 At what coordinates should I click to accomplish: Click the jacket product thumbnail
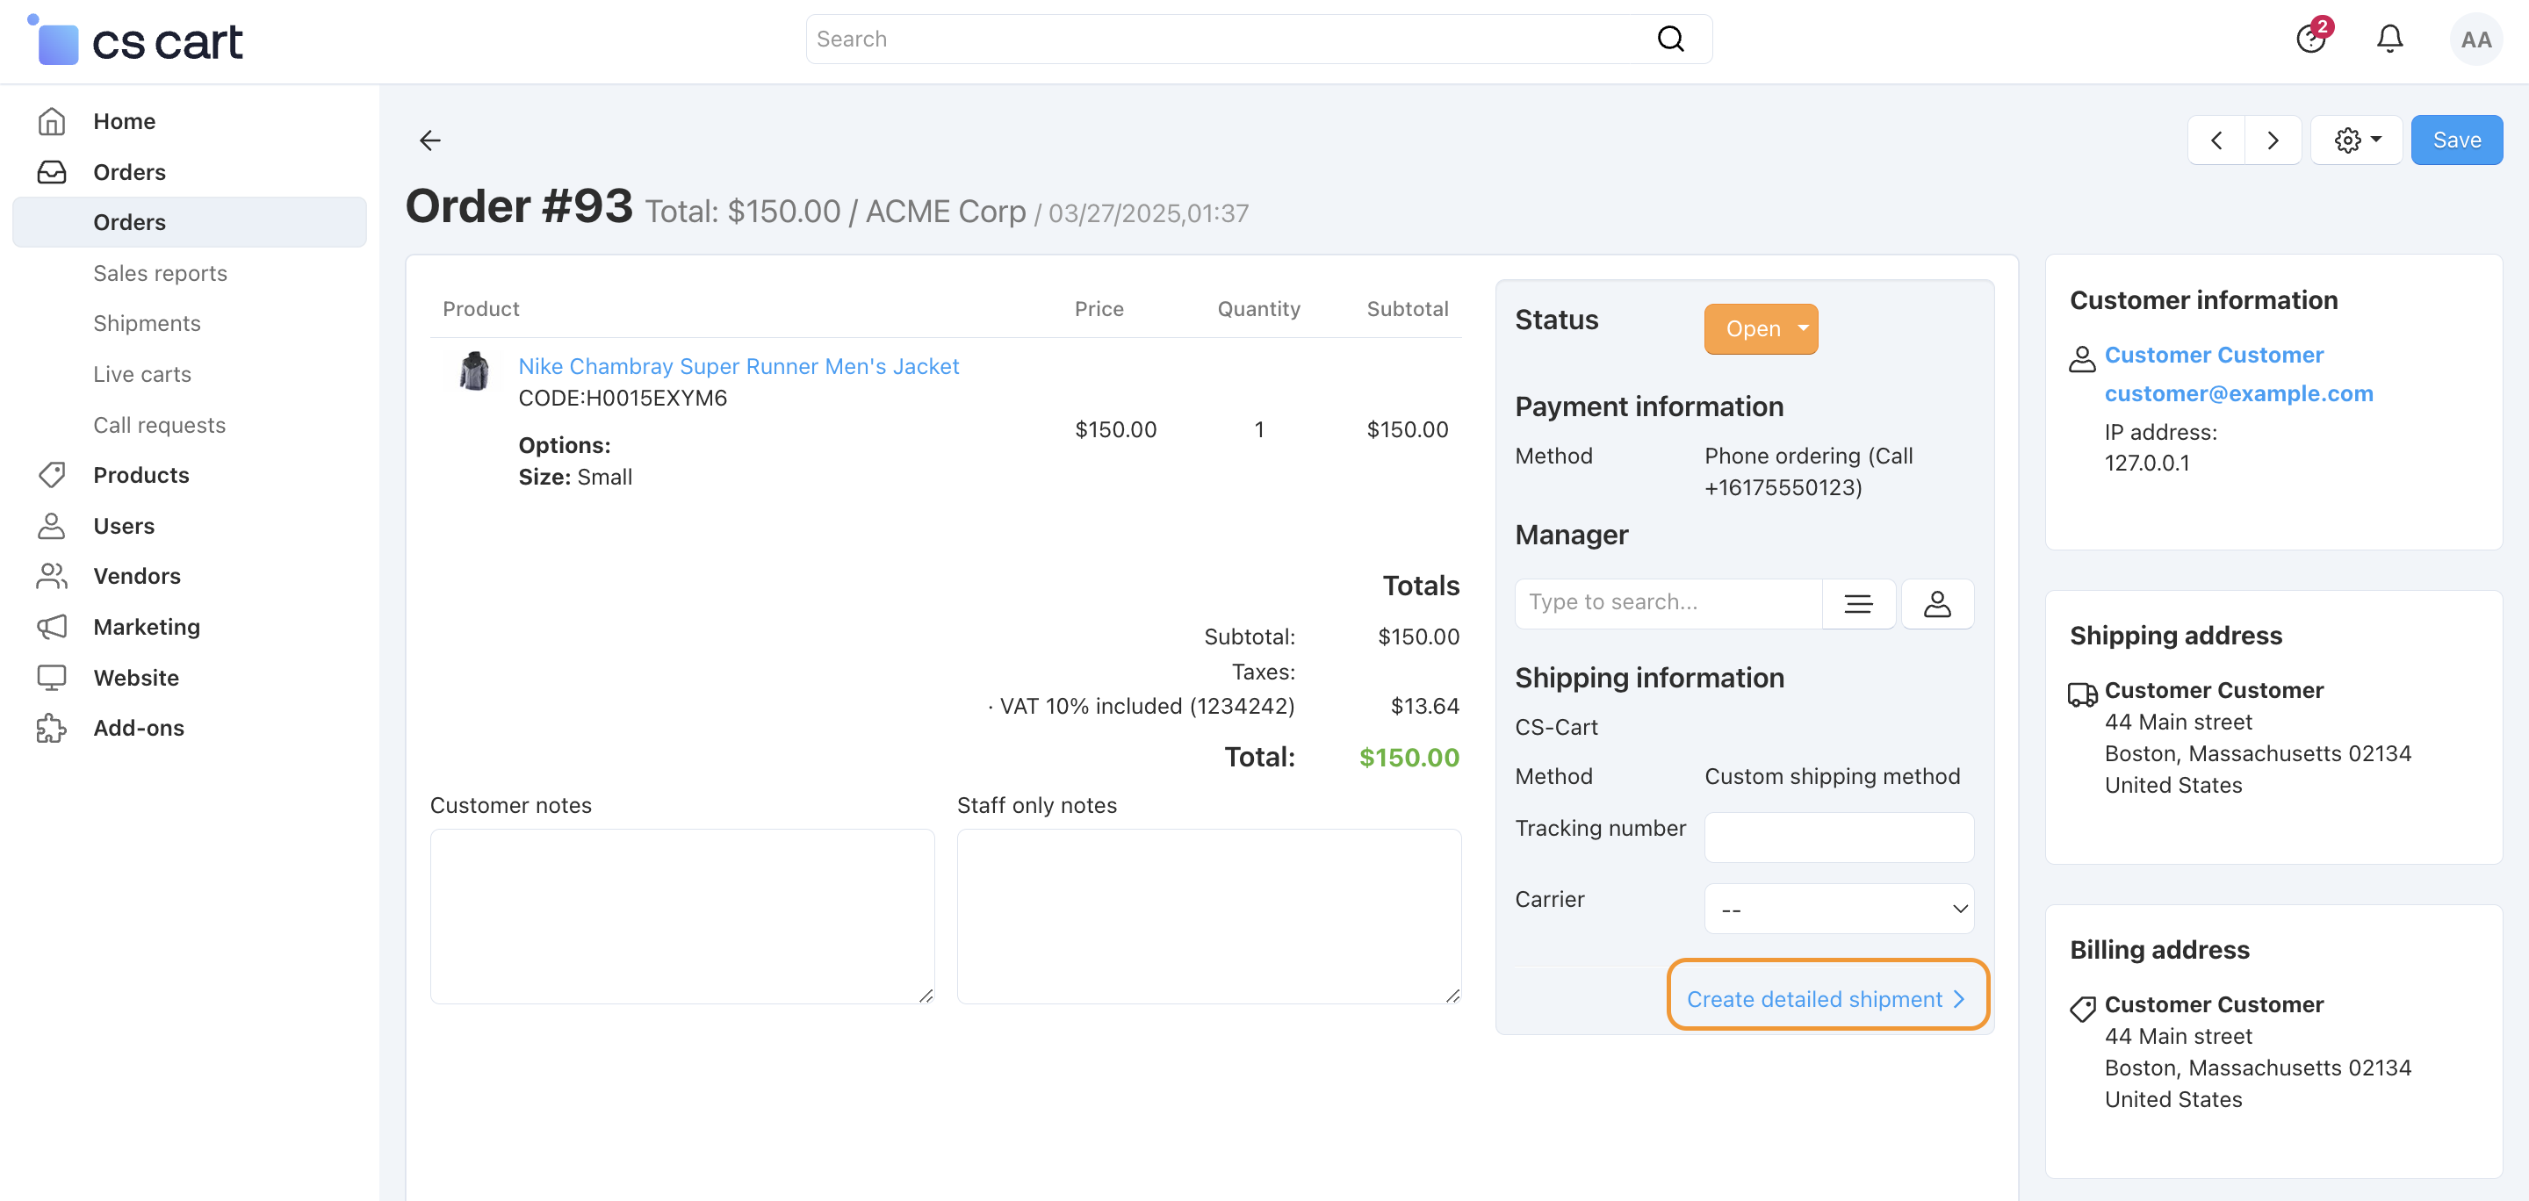point(474,372)
